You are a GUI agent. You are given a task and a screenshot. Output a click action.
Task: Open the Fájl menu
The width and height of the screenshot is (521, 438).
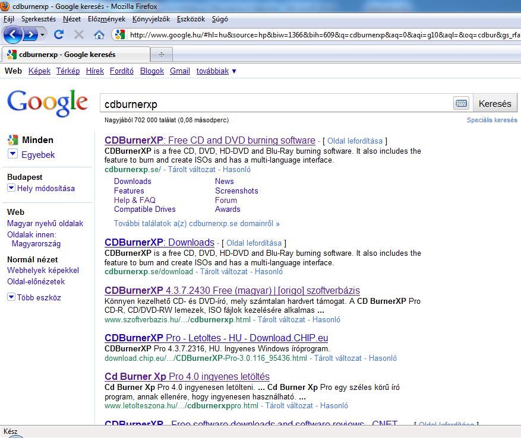[9, 19]
